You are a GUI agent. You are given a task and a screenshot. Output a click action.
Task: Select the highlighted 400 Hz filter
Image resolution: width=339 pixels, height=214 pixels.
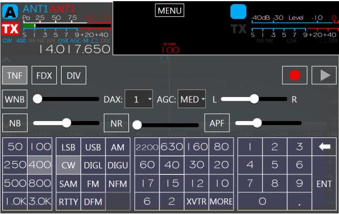40,165
